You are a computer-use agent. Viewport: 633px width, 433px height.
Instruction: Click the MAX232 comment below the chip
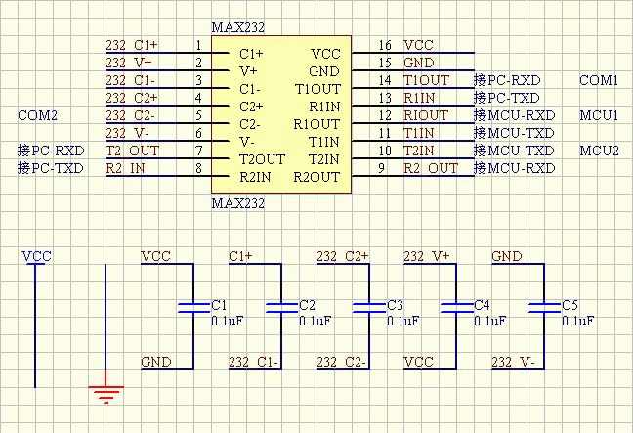point(238,203)
